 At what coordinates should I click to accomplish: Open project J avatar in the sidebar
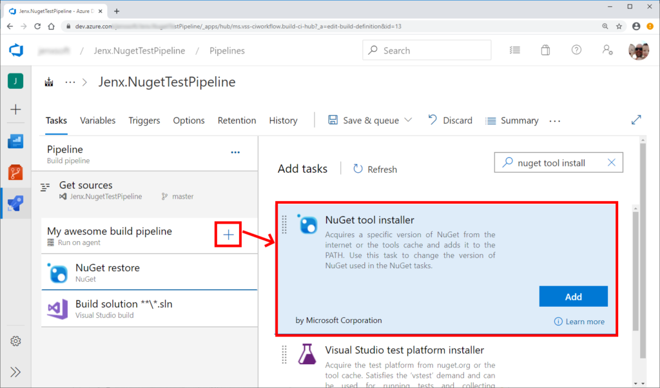tap(15, 81)
